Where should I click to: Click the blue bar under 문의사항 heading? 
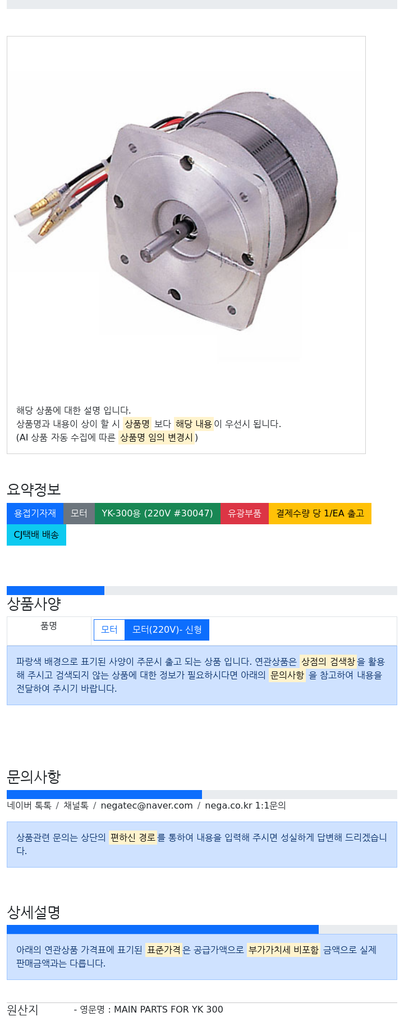click(x=104, y=795)
